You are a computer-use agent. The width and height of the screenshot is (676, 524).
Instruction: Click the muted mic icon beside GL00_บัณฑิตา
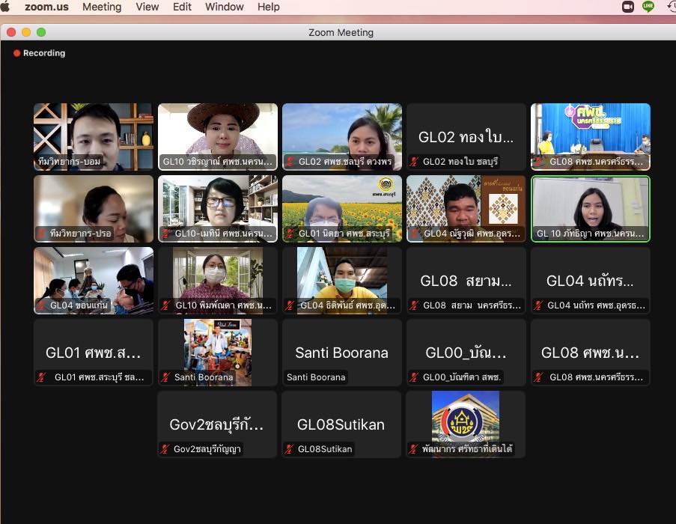point(414,377)
